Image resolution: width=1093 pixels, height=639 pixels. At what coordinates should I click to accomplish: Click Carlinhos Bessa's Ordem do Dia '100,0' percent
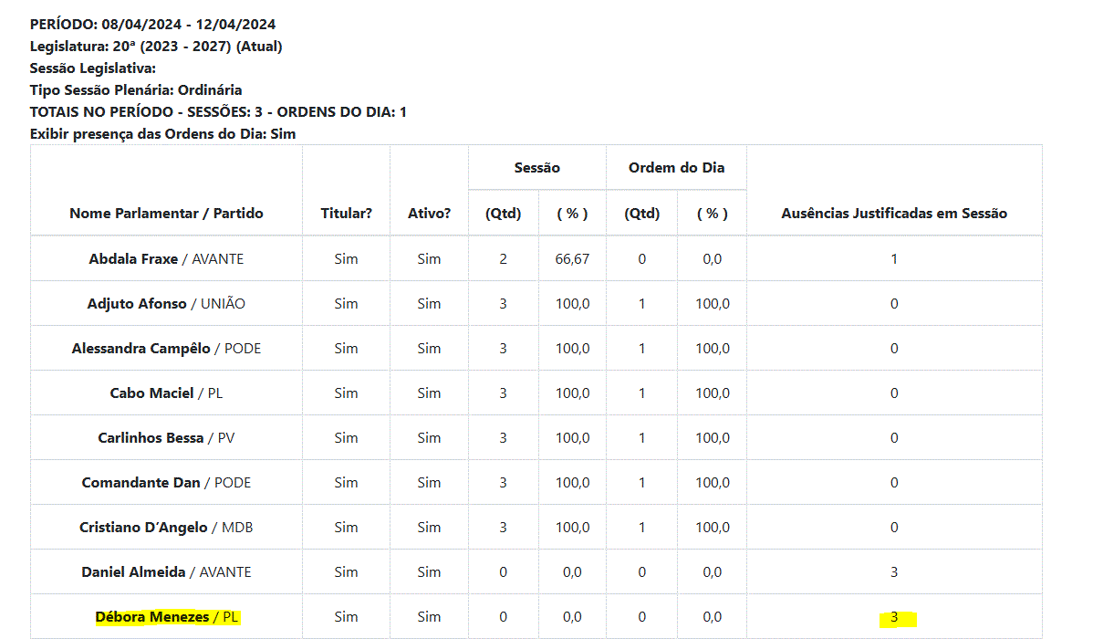click(x=713, y=437)
